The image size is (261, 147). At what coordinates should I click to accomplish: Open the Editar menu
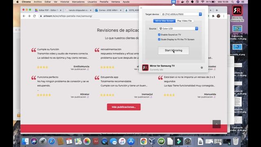tap(48, 2)
